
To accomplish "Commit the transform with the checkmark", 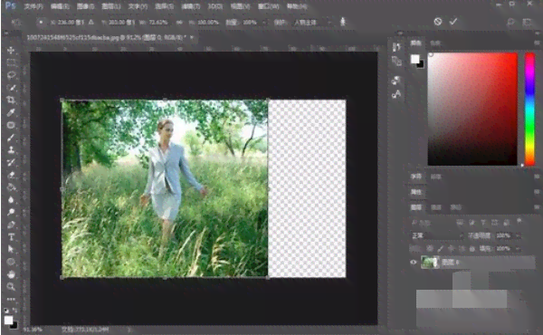I will pyautogui.click(x=453, y=22).
